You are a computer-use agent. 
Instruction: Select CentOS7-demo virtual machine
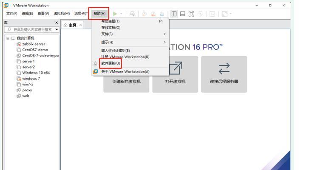pyautogui.click(x=35, y=50)
